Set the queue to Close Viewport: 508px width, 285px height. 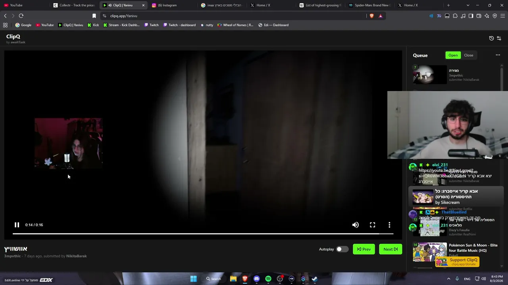click(469, 55)
